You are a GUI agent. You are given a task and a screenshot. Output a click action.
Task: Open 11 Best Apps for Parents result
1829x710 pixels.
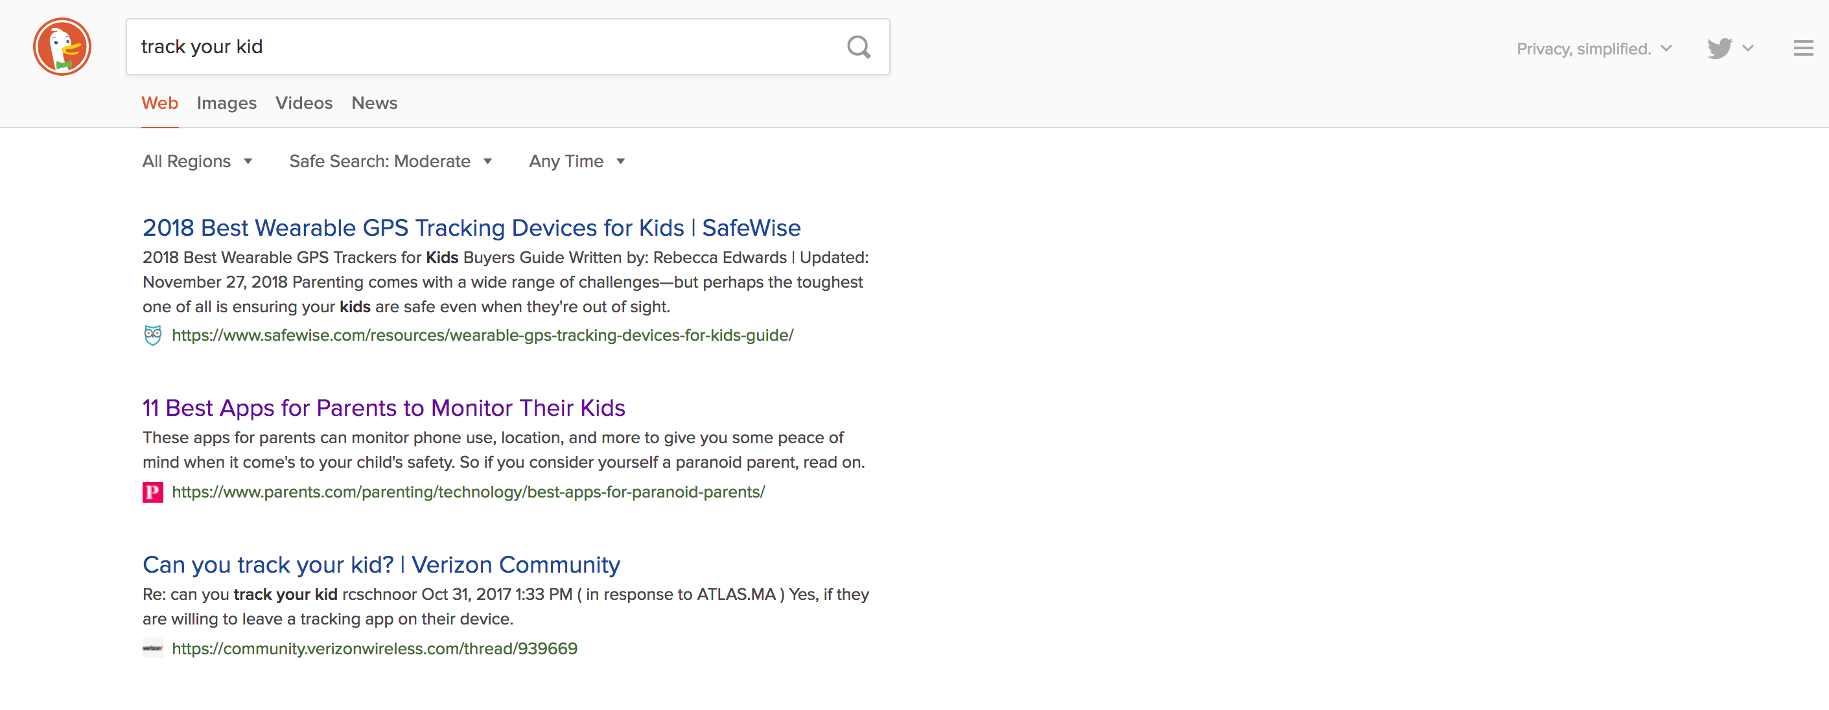click(384, 408)
